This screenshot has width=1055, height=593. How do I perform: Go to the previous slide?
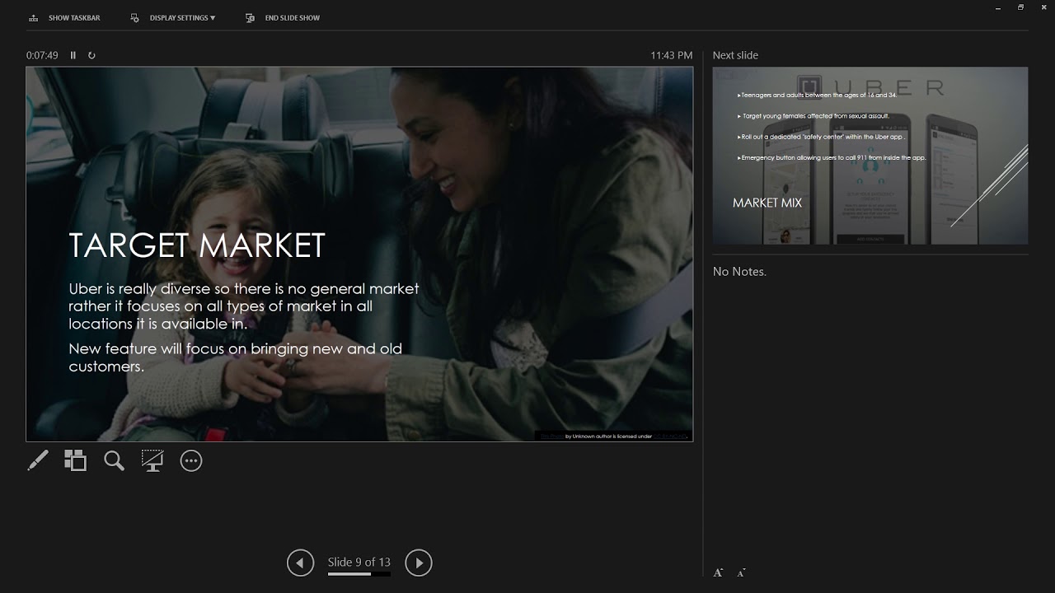coord(300,563)
